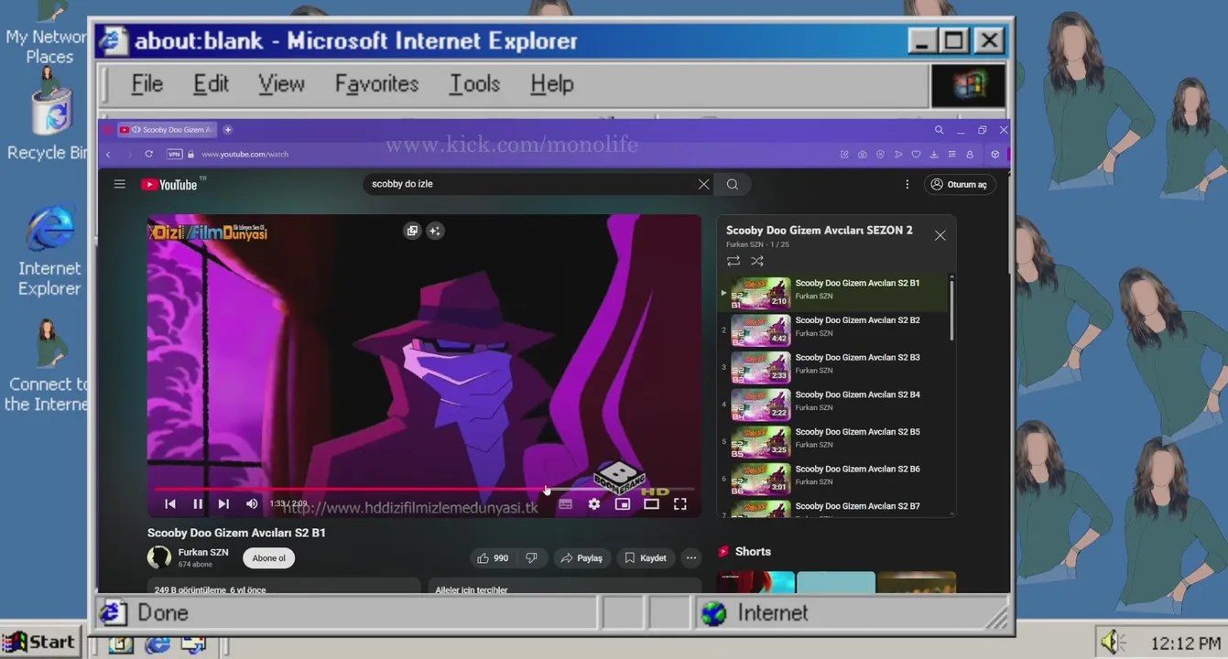
Task: Play playlist item Scooby Doo Gizem Avcıları S2 B5
Action: (833, 441)
